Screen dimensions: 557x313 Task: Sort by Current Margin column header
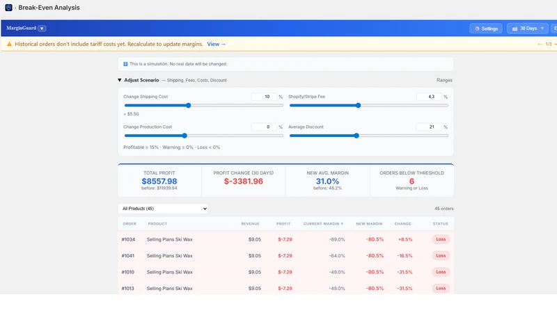tap(323, 224)
